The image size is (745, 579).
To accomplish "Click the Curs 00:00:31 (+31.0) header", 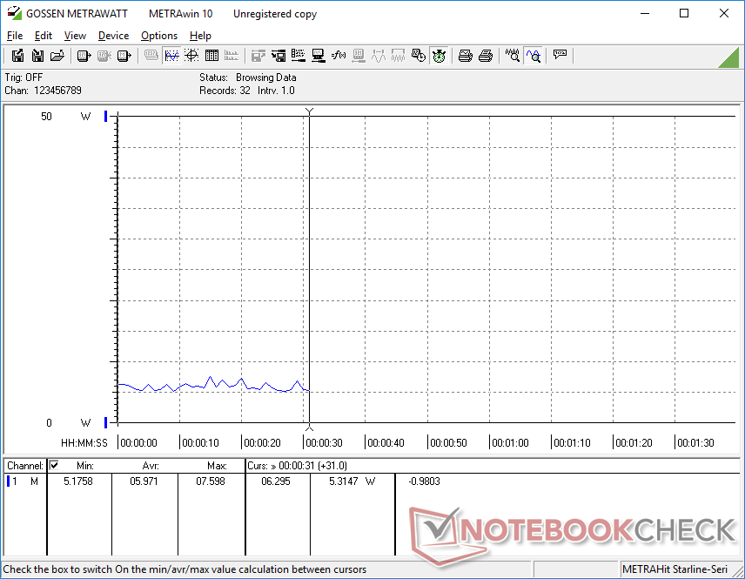I will point(297,466).
